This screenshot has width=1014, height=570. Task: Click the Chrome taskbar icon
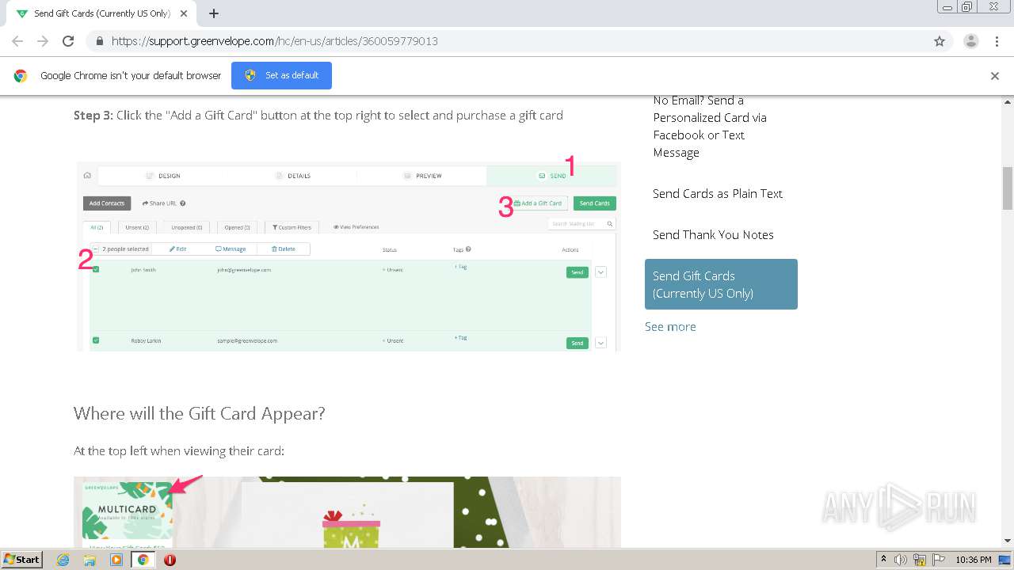[143, 560]
